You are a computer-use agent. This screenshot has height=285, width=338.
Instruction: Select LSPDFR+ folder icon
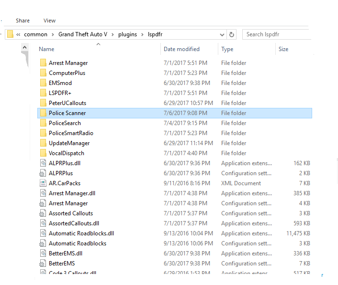pyautogui.click(x=43, y=93)
